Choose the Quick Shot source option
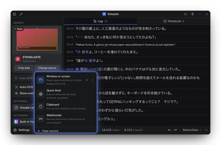 pos(66,94)
